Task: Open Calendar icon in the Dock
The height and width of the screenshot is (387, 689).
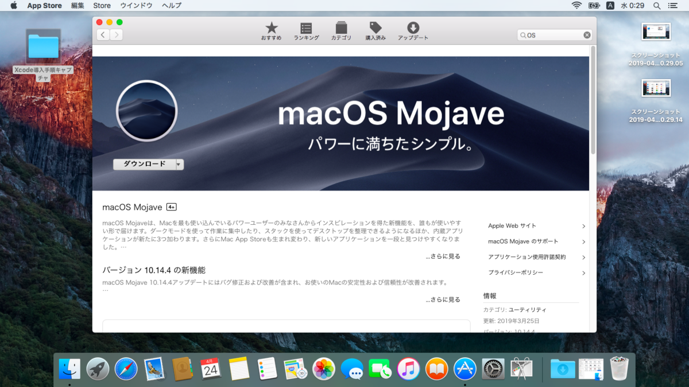Action: click(211, 369)
